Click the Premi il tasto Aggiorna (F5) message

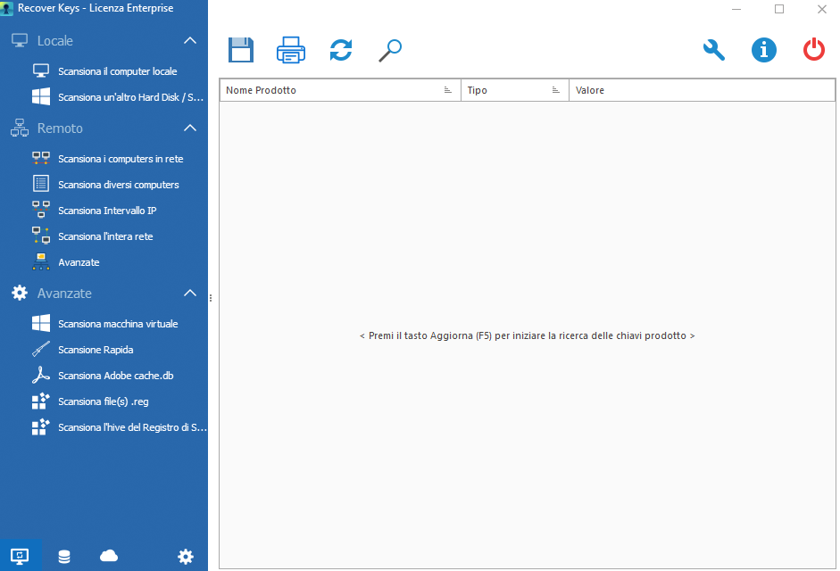coord(528,335)
